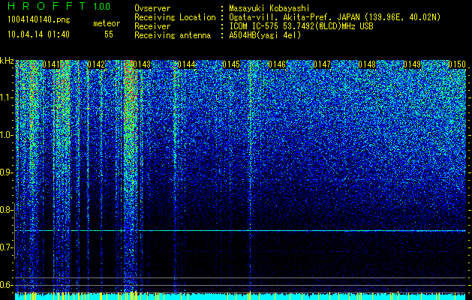Click the Receiving Location label
This screenshot has height=300, width=472.
tap(175, 17)
